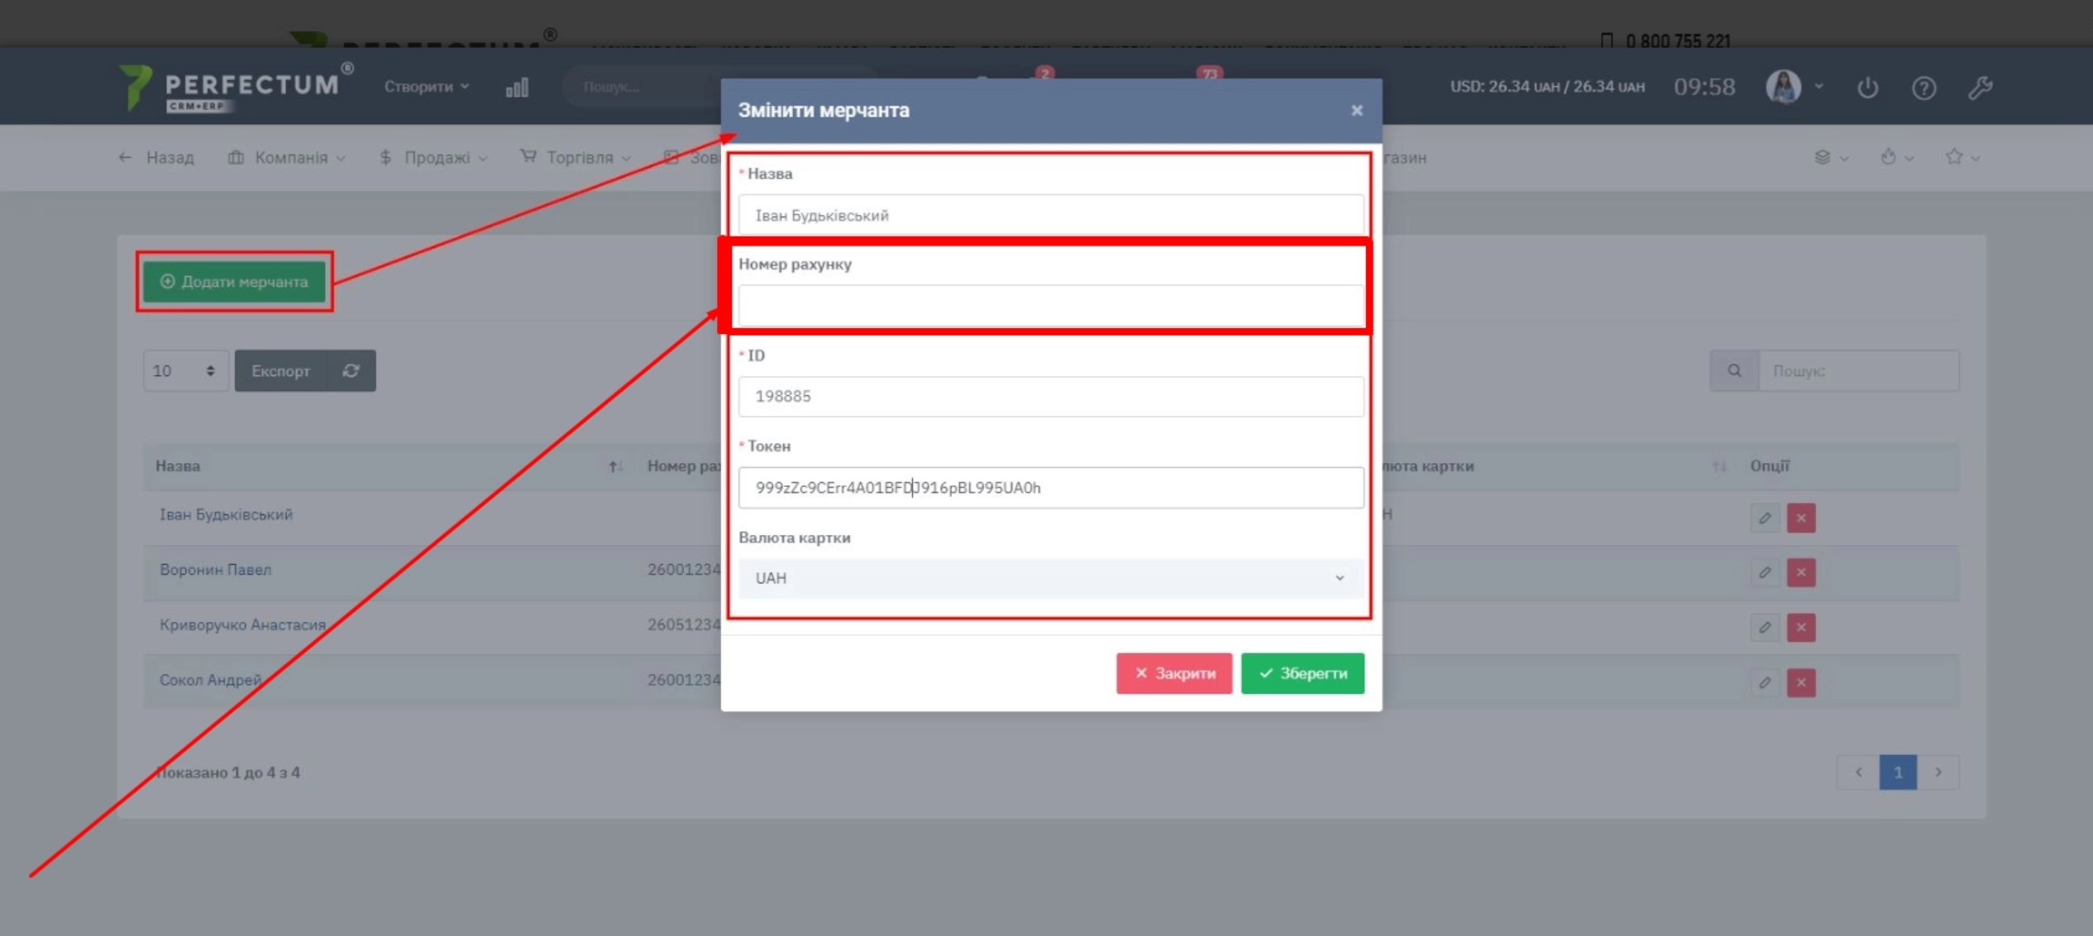Click the Perfectum CRM+ERP logo
This screenshot has width=2093, height=936.
[236, 87]
